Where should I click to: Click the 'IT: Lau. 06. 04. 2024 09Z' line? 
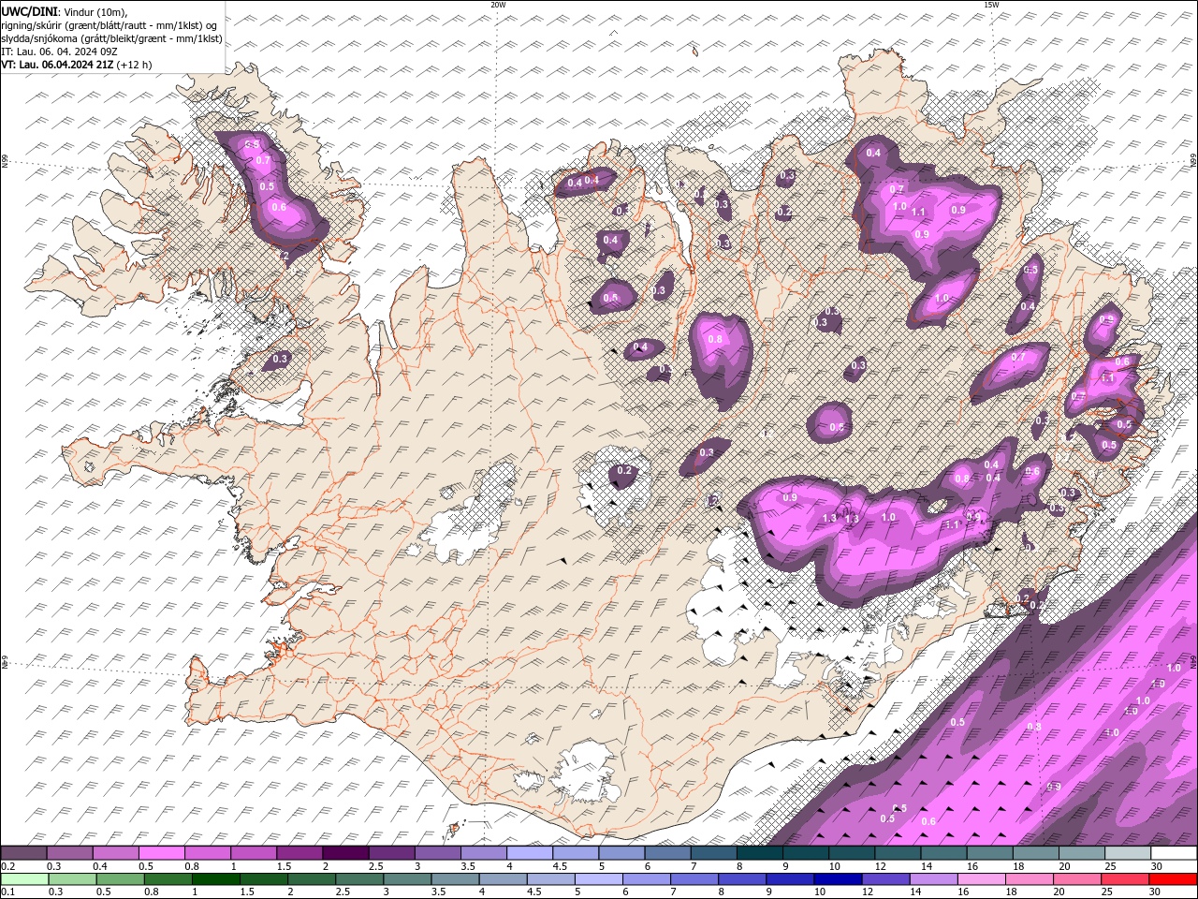pyautogui.click(x=58, y=52)
